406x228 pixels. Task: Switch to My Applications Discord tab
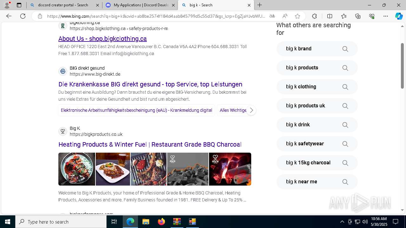[141, 5]
